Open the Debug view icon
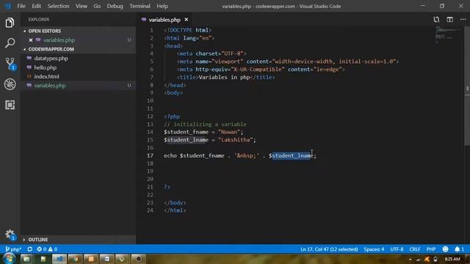470x264 pixels. [10, 84]
